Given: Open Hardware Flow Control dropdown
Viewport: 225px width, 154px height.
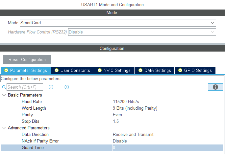Looking at the screenshot, I should 142,32.
